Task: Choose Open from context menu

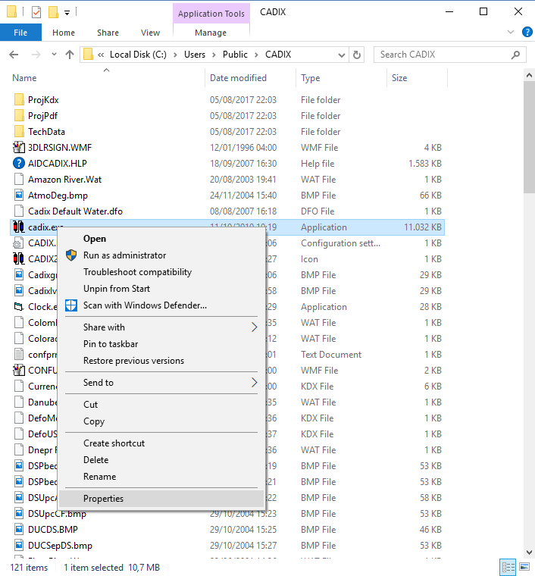Action: pyautogui.click(x=95, y=239)
